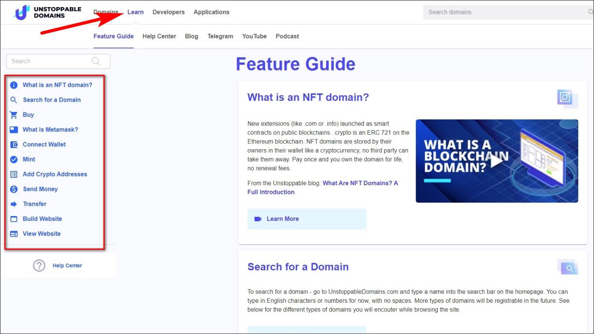Select the Podcast tab

(287, 36)
